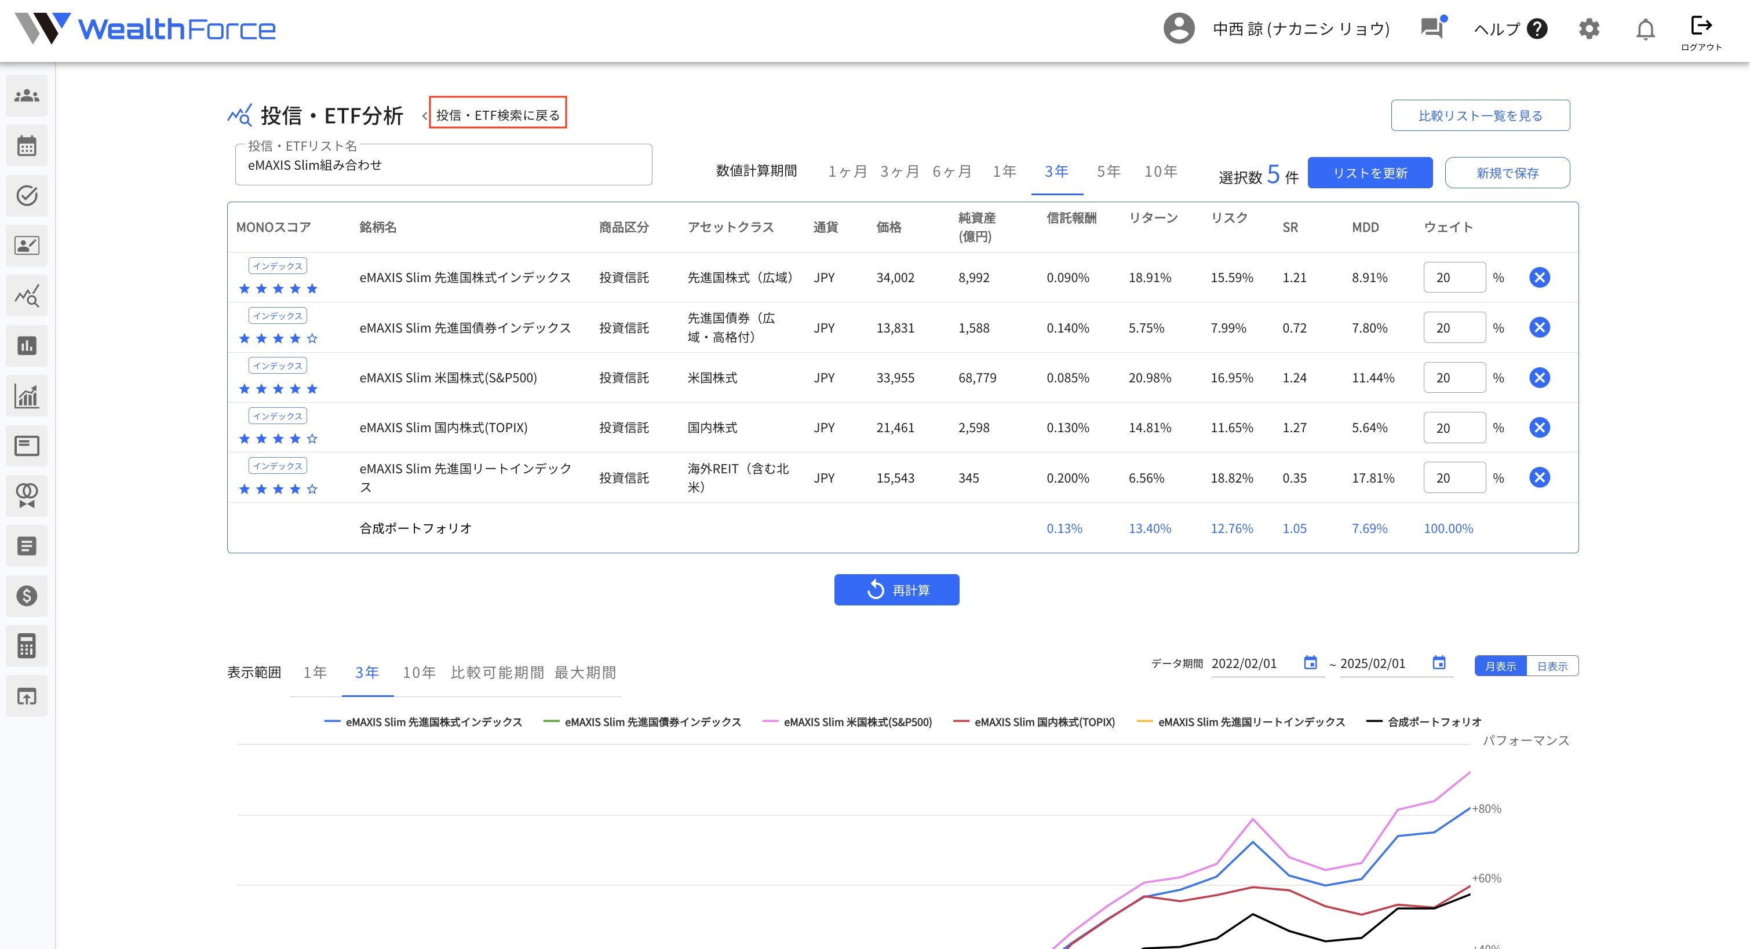Open the chat messages icon in header
Screen dimensions: 1750x949
click(1432, 28)
